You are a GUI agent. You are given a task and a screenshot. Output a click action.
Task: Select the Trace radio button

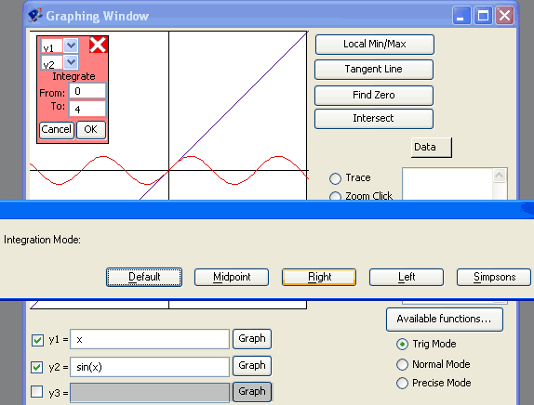335,178
